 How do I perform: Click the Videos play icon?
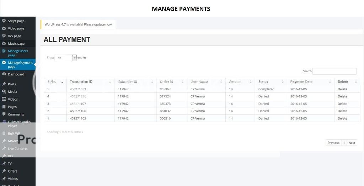pos(4,99)
